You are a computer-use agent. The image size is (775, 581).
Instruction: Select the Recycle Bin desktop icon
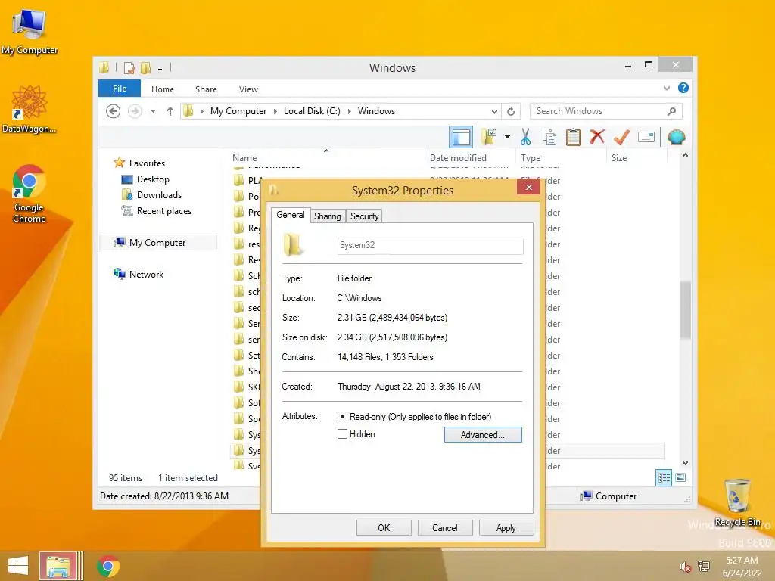click(x=737, y=502)
